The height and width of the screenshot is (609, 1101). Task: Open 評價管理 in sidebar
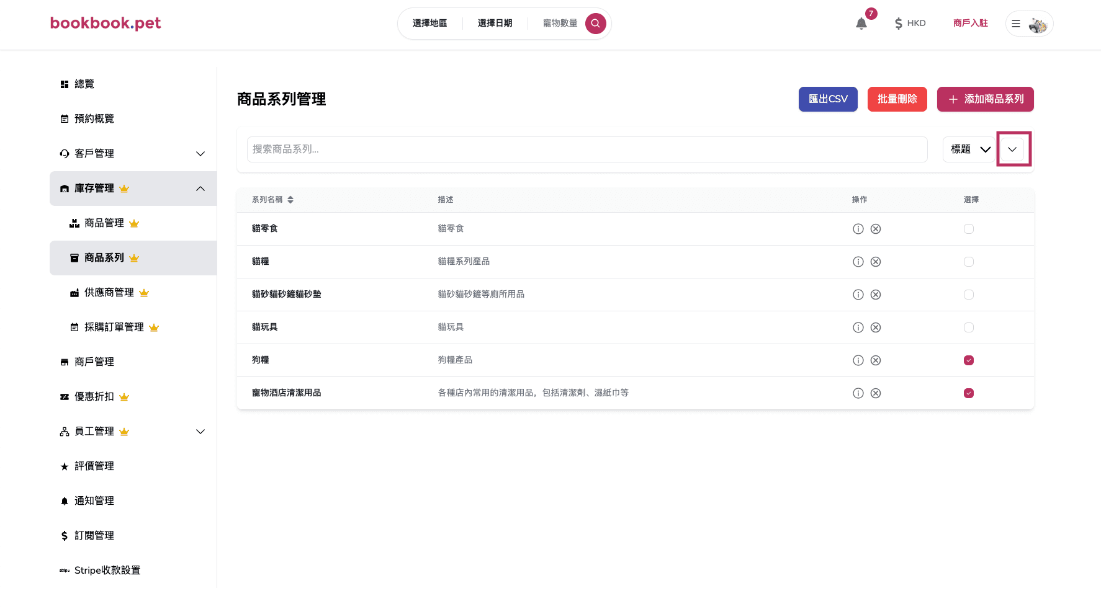pos(133,466)
